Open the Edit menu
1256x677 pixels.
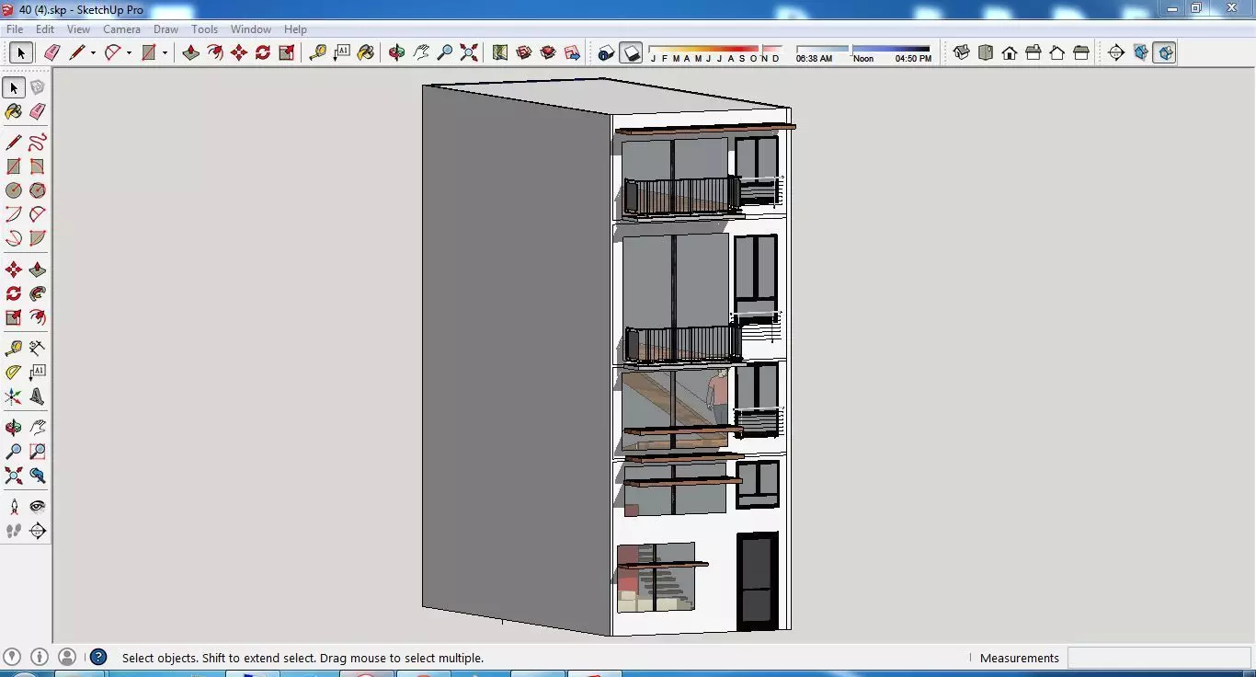point(45,29)
